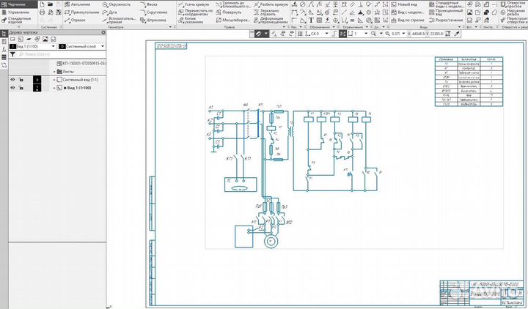
Task: Pick the Штриховка hatch tool
Action: pos(153,20)
